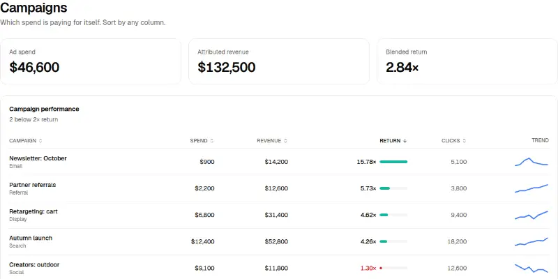
Task: Click the Retargeting: cart return bar
Action: click(393, 215)
